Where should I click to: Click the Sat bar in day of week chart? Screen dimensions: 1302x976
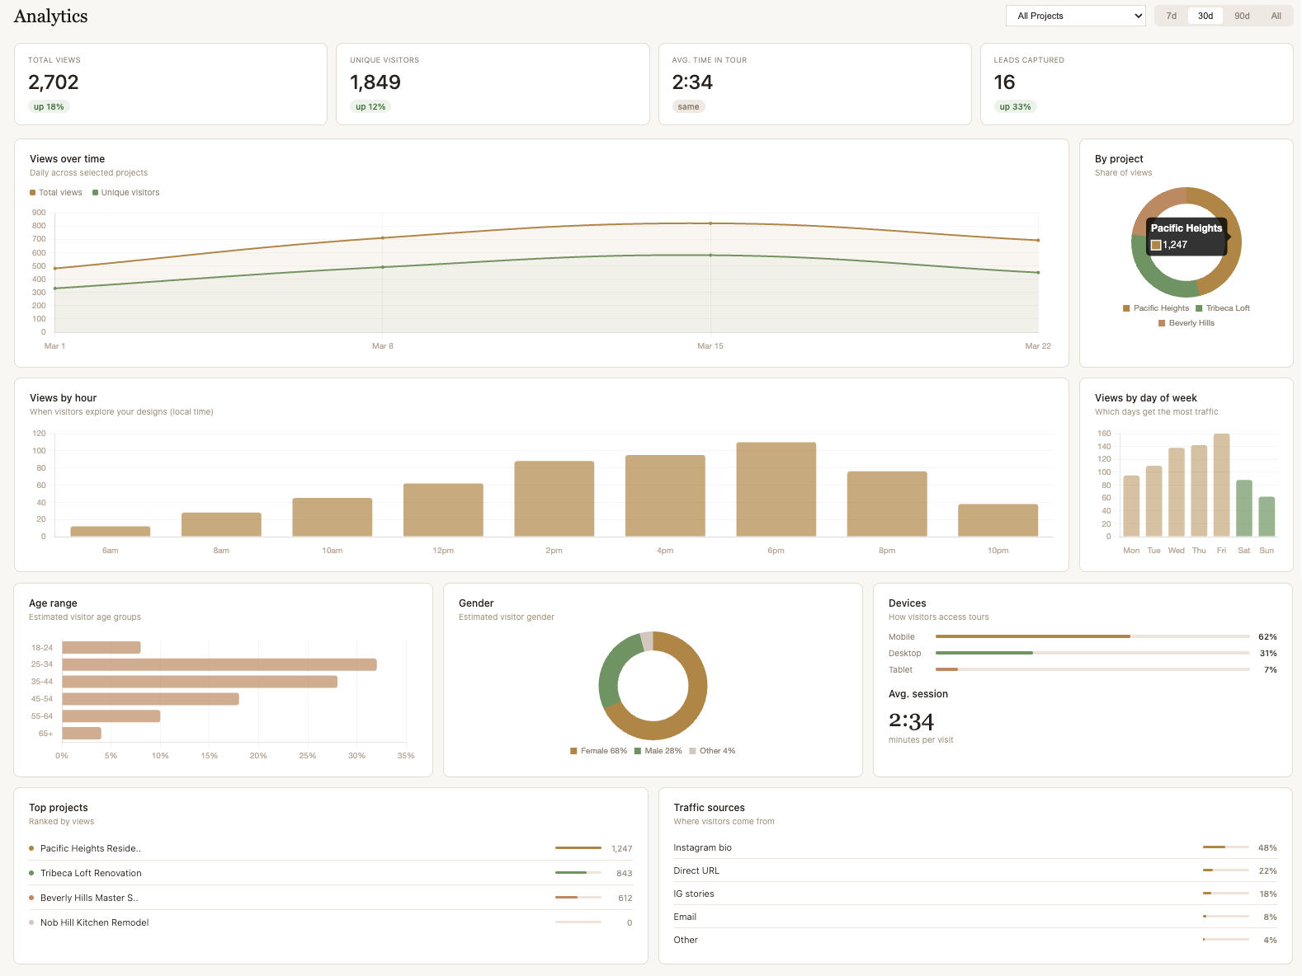pos(1244,508)
